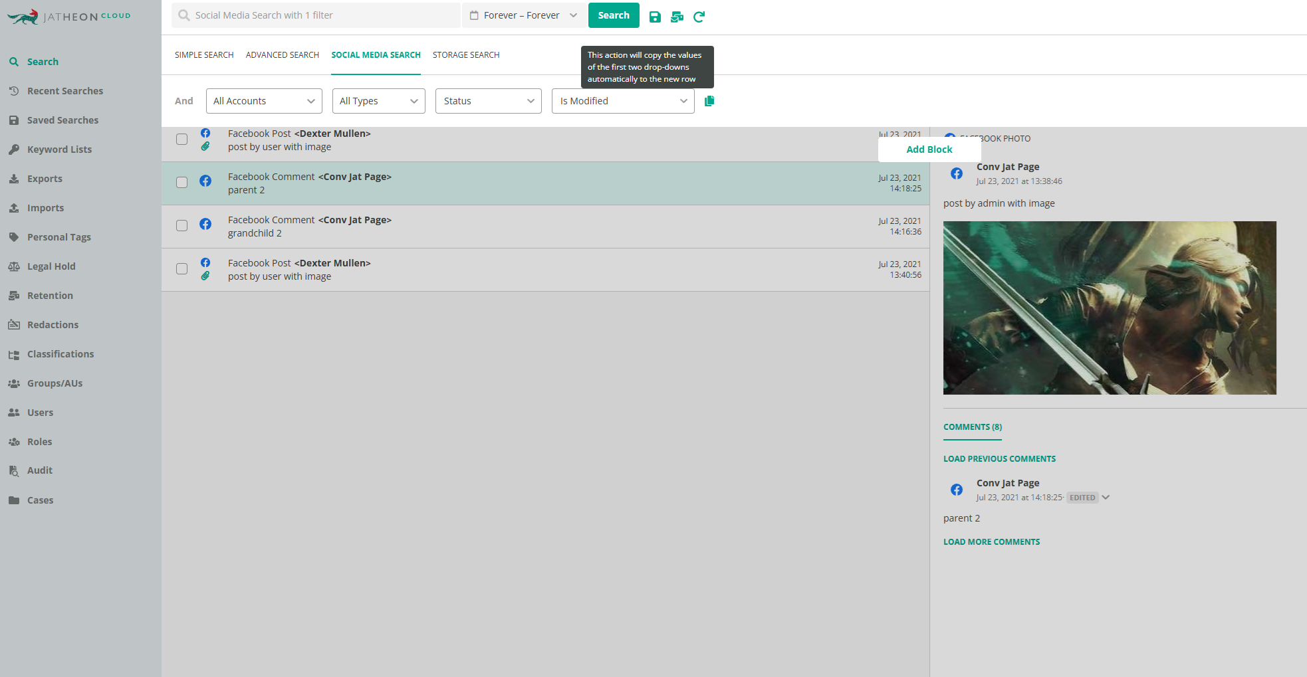This screenshot has width=1307, height=677.
Task: Switch to the Simple Search tab
Action: pyautogui.click(x=204, y=55)
